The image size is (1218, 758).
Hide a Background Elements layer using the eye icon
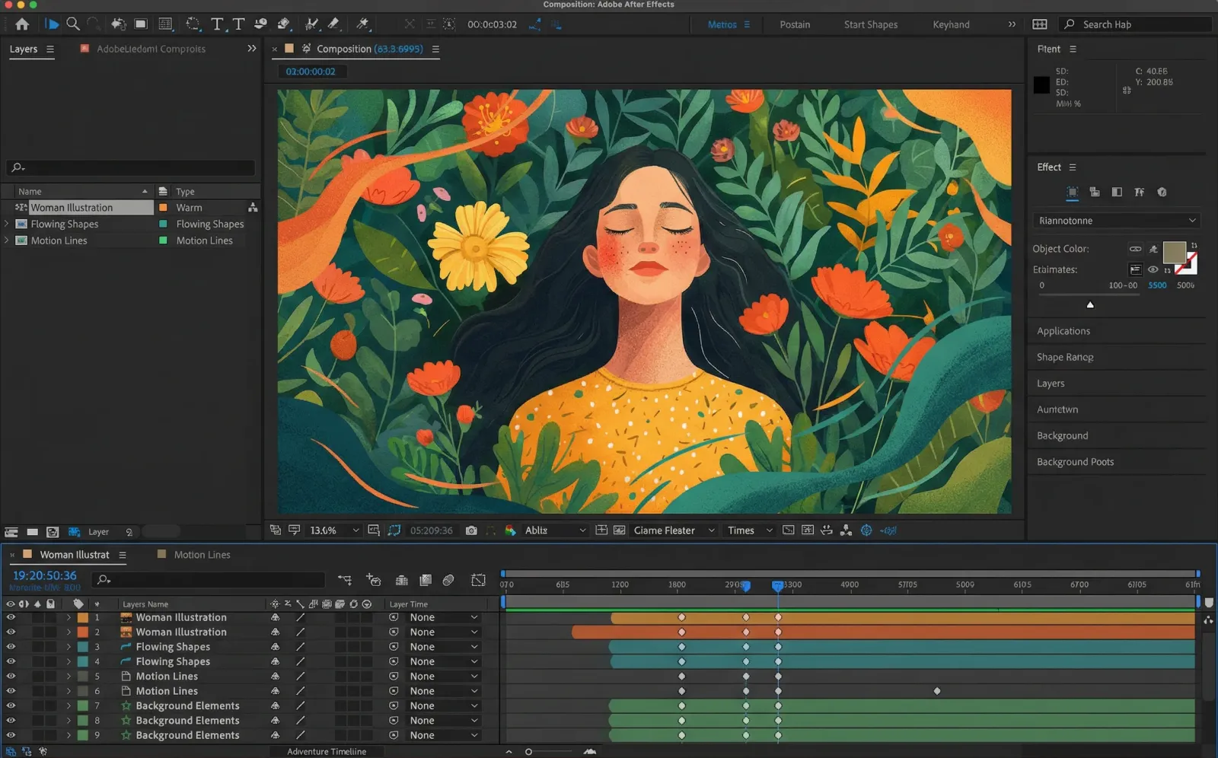point(11,705)
